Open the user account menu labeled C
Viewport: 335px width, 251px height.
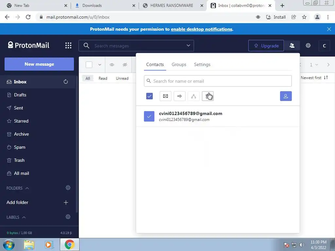tap(324, 46)
